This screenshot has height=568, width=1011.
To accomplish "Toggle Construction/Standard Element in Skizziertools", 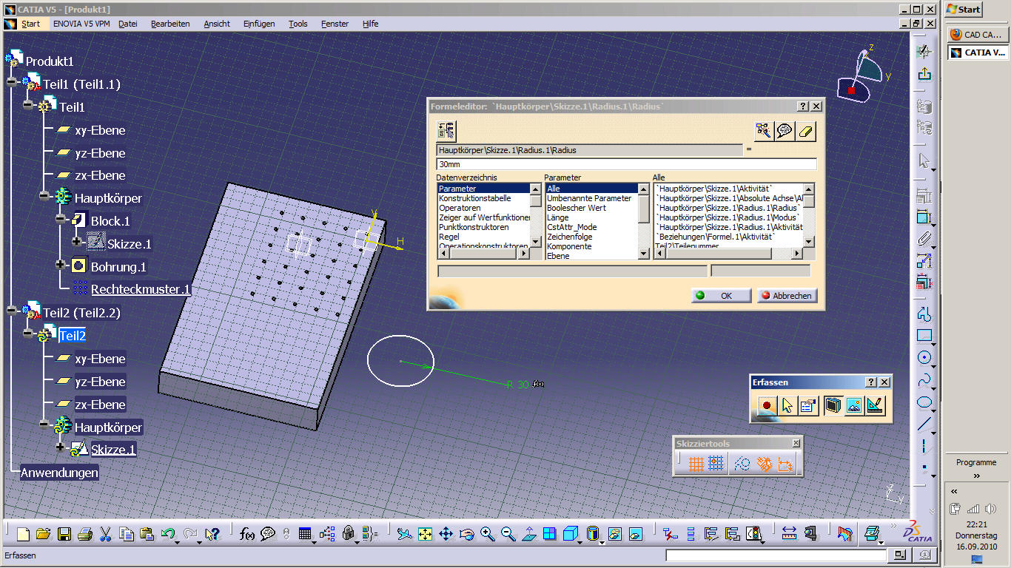I will pos(742,464).
